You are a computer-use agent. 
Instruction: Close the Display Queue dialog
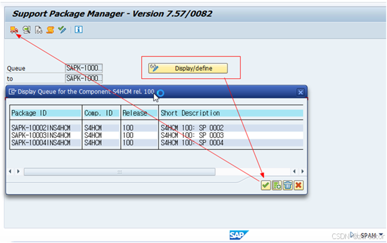pyautogui.click(x=300, y=92)
